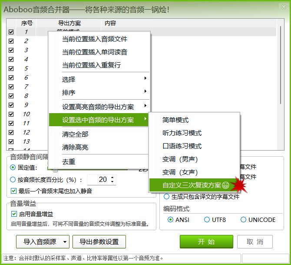The width and height of the screenshot is (291, 265).
Task: Click the audio list vertical scrollbar
Action: (x=281, y=65)
